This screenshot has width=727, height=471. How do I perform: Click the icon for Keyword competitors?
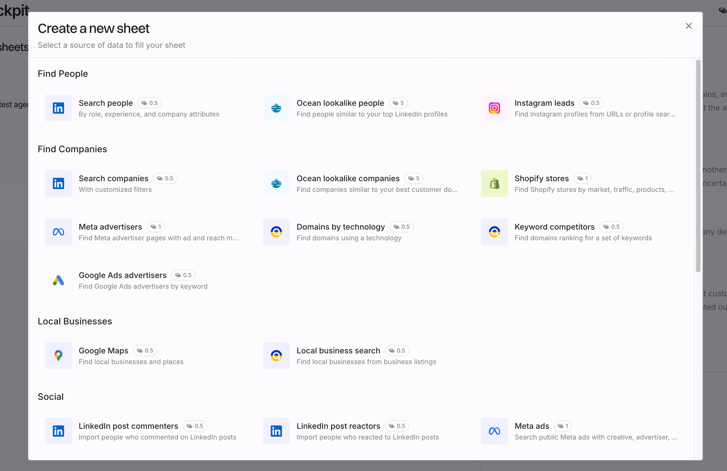click(x=494, y=232)
